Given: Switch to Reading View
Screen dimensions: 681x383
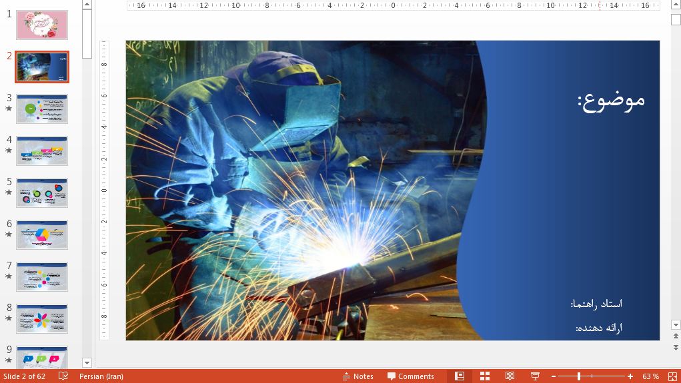Looking at the screenshot, I should pos(510,376).
